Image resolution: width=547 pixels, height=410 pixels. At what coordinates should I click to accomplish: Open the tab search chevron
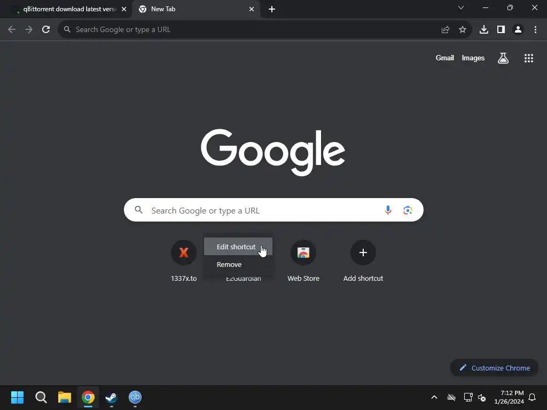pos(461,7)
